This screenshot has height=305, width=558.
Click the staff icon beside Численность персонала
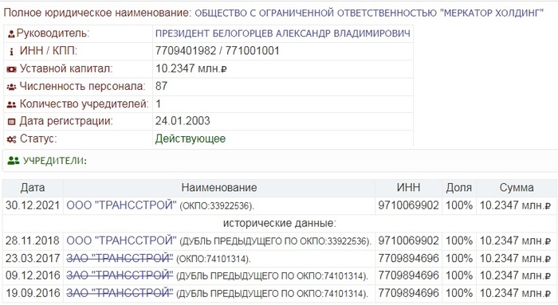(11, 87)
